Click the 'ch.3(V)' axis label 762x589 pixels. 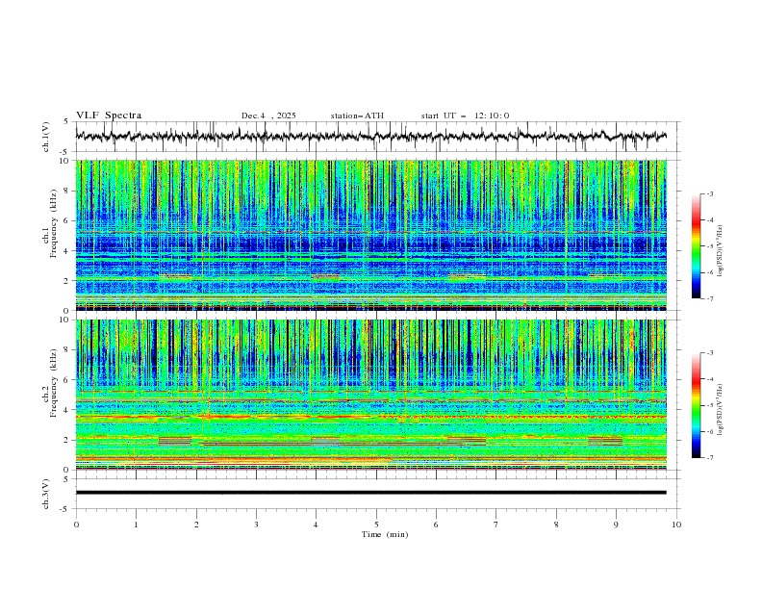(46, 494)
